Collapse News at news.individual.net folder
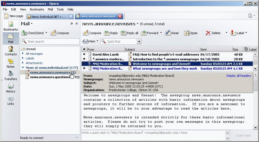Image resolution: width=259 pixels, height=142 pixels. (23, 68)
